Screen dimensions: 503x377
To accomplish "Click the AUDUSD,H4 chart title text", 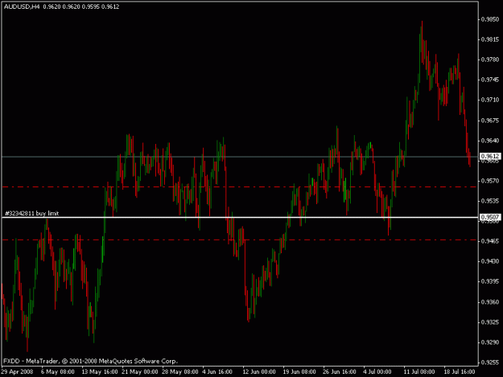I will (22, 6).
